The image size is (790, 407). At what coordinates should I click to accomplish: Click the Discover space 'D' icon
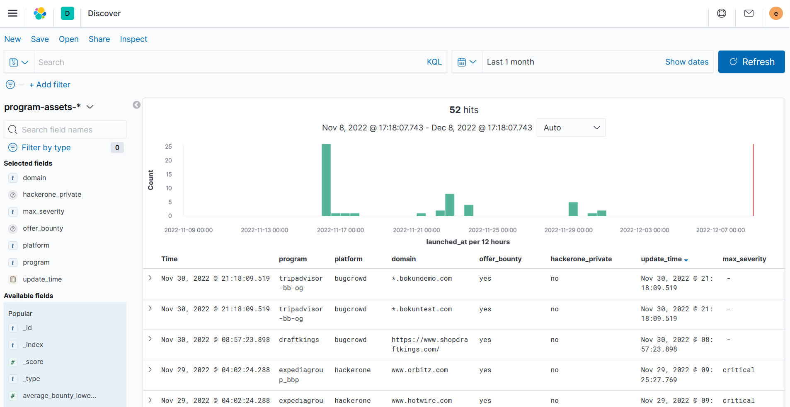pyautogui.click(x=68, y=13)
